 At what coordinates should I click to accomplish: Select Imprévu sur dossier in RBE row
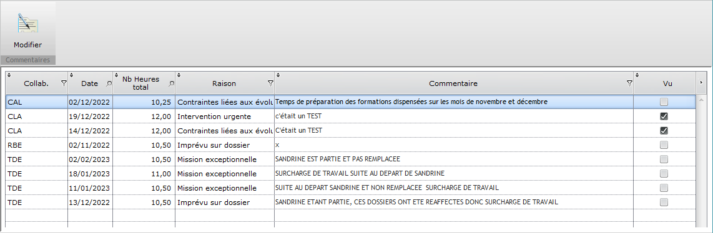coord(225,145)
